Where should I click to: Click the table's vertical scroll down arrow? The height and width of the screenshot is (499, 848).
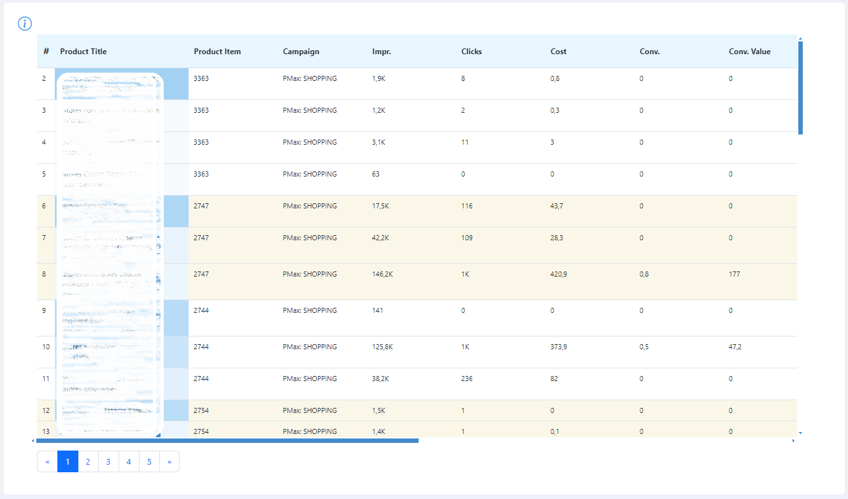click(x=800, y=433)
